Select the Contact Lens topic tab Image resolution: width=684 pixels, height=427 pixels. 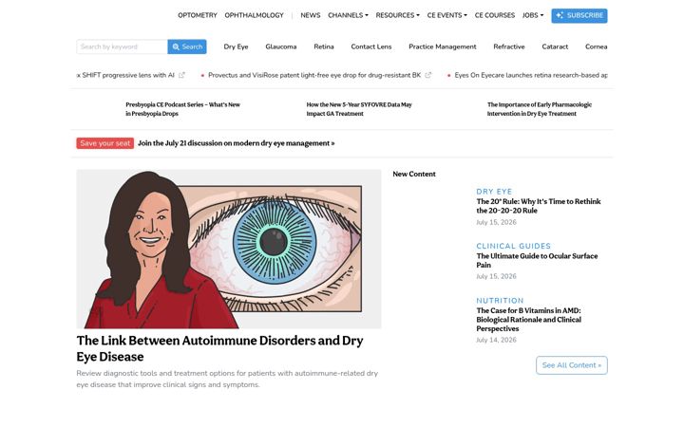[371, 46]
